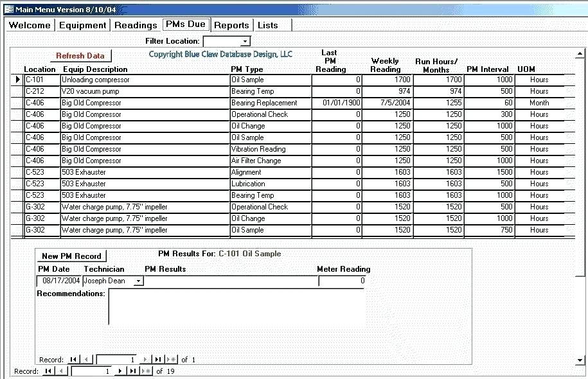Viewport: 588px width, 379px height.
Task: Select the C-101 location cell
Action: pyautogui.click(x=42, y=80)
